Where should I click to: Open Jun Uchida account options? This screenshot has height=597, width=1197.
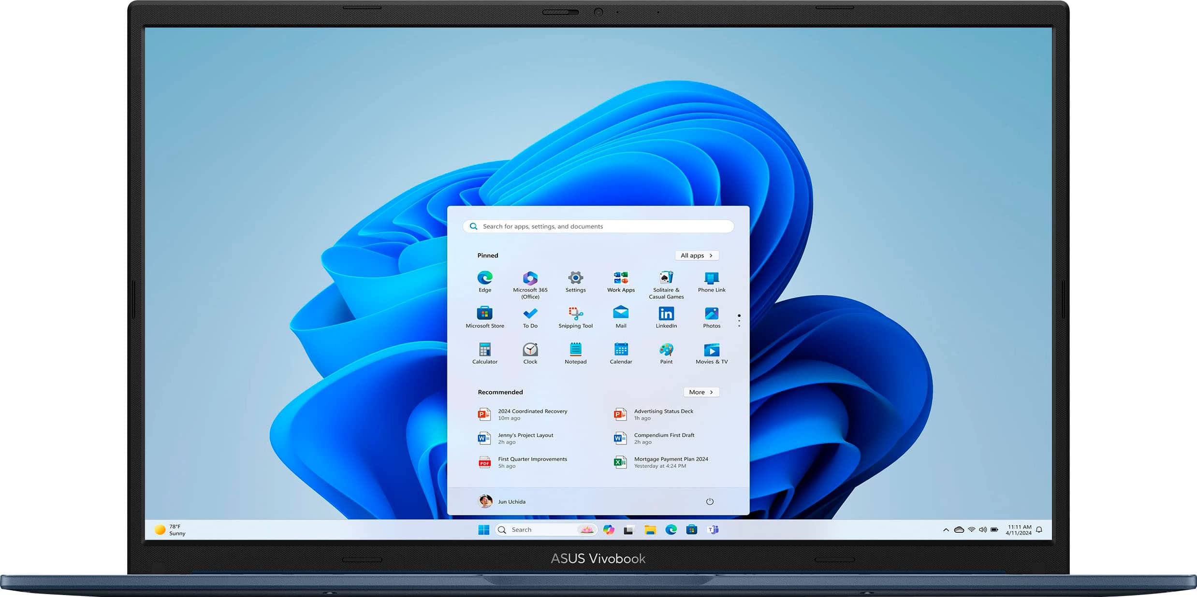pos(501,501)
